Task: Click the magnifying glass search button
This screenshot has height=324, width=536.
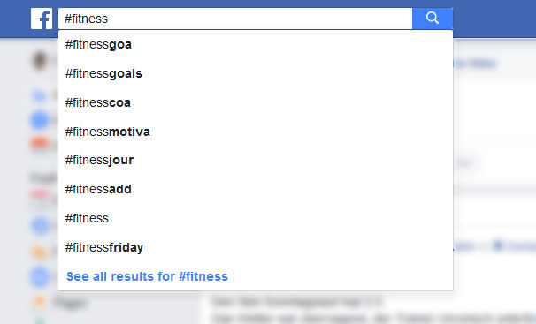Action: [x=433, y=19]
